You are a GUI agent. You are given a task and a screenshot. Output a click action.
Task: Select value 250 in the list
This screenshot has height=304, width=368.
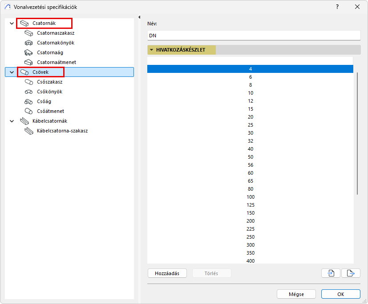[x=250, y=237]
